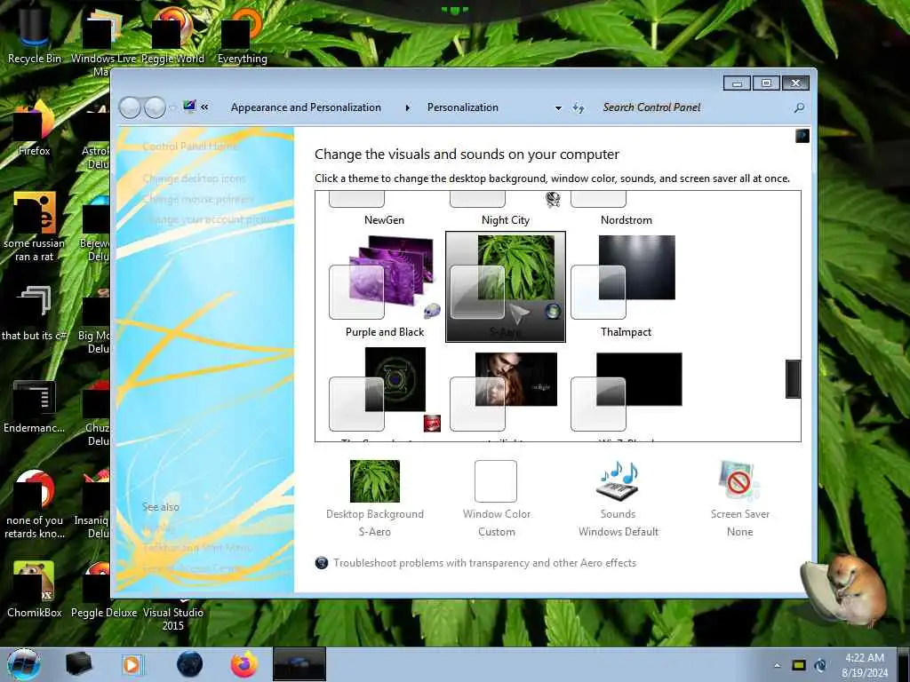
Task: Open Taskbar and Start Menu link
Action: [196, 547]
